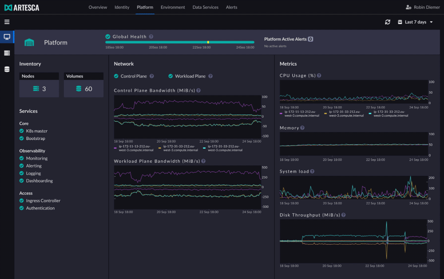Click the Global Health status check icon
The height and width of the screenshot is (279, 444).
click(x=107, y=36)
